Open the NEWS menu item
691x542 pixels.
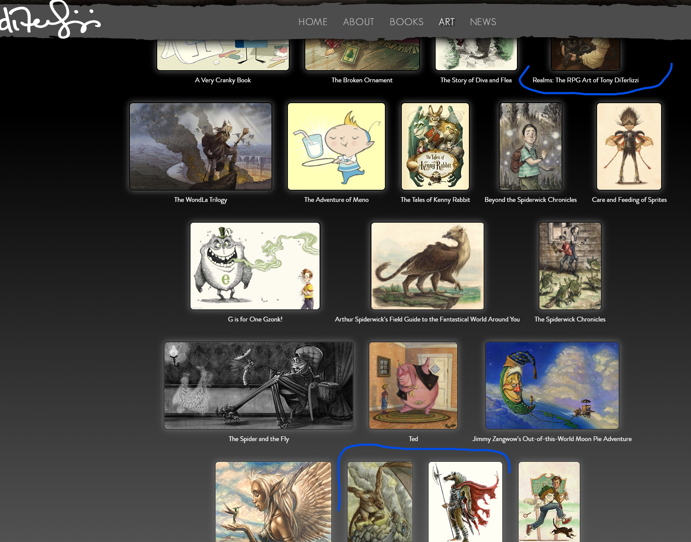pos(483,22)
